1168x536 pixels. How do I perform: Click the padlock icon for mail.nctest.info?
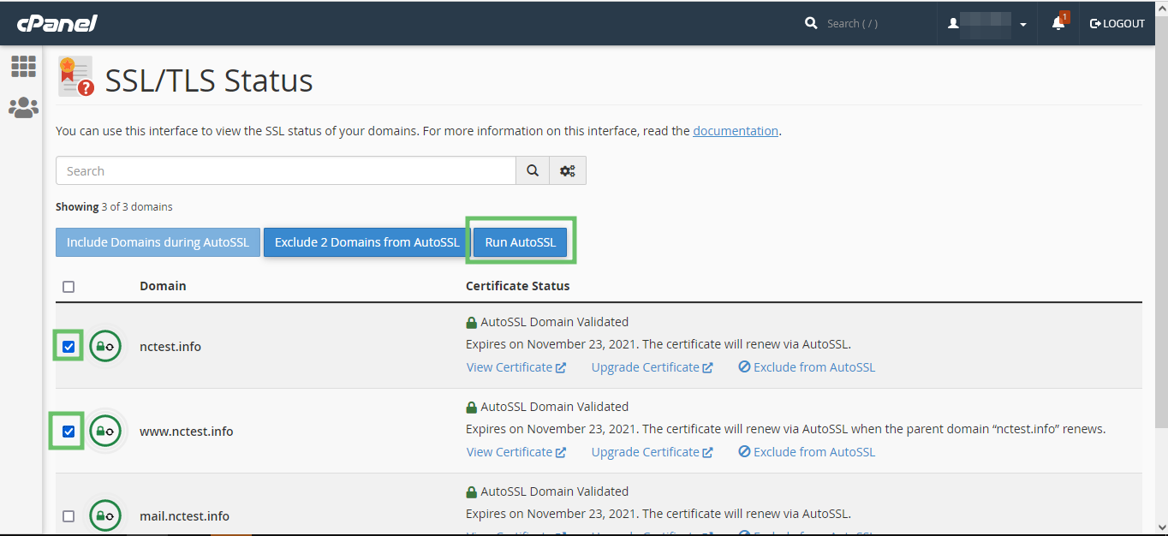point(104,515)
